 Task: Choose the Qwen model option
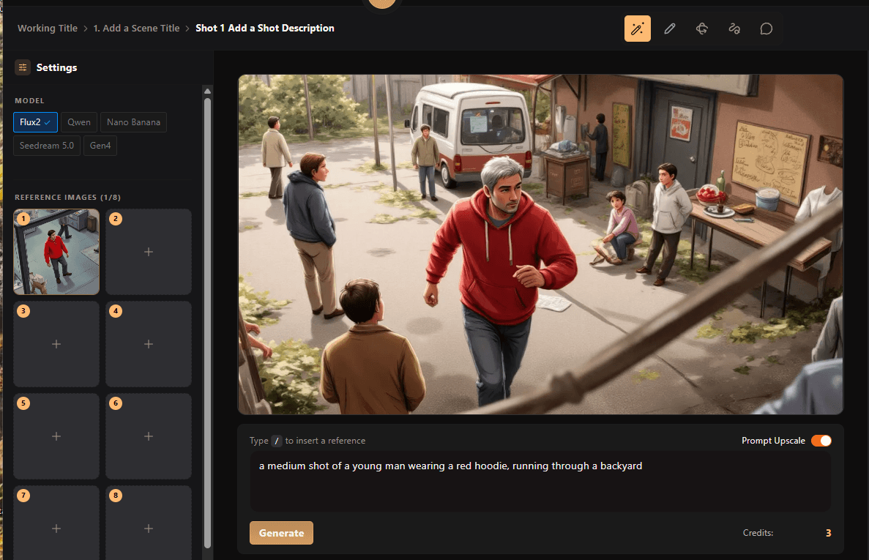click(x=79, y=122)
